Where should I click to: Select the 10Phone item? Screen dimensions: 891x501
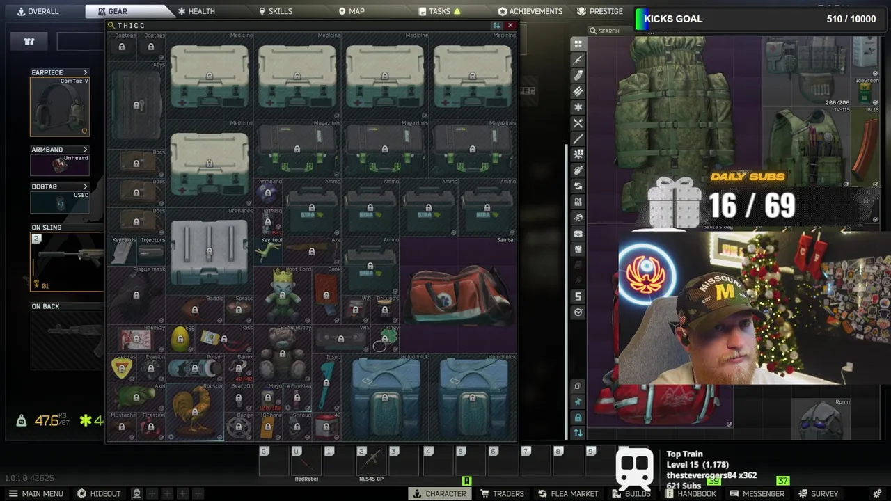tap(268, 427)
